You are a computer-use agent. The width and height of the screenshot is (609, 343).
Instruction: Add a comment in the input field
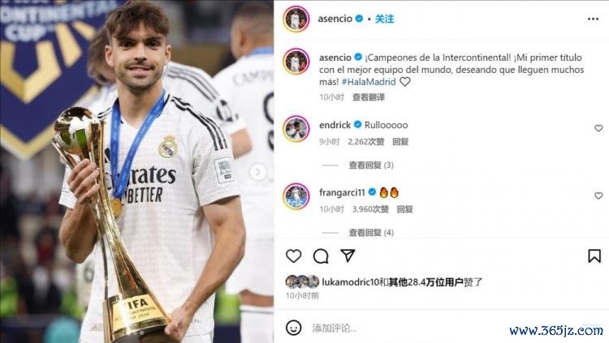pos(408,328)
